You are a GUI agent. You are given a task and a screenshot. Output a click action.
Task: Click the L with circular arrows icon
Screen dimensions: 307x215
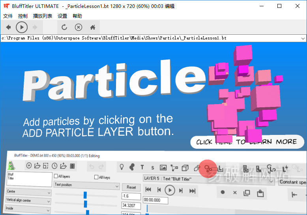tap(271, 168)
